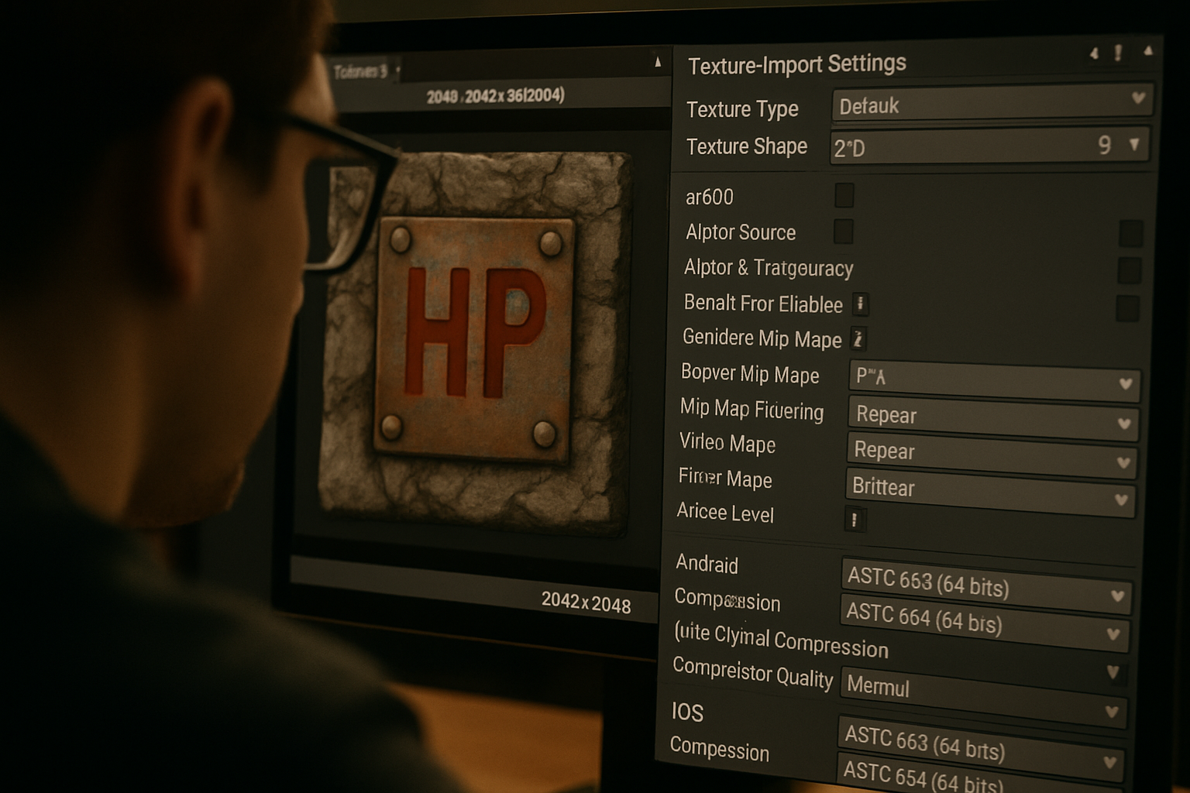Toggle the Alptor Source checkbox

point(843,231)
